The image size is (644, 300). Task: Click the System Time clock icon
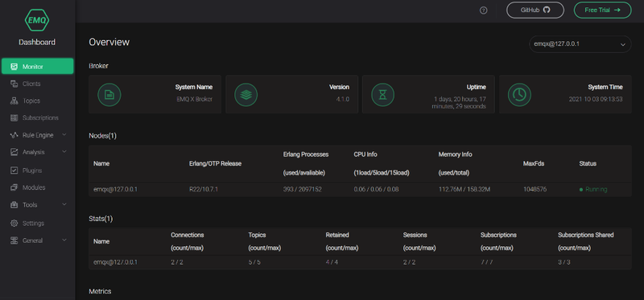click(519, 94)
